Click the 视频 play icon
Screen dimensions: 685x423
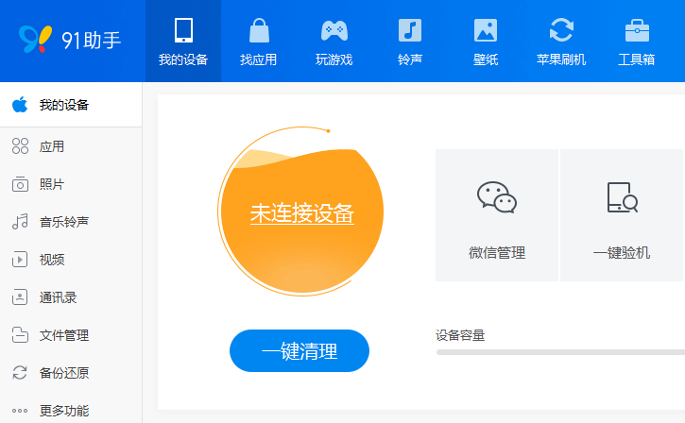(20, 260)
